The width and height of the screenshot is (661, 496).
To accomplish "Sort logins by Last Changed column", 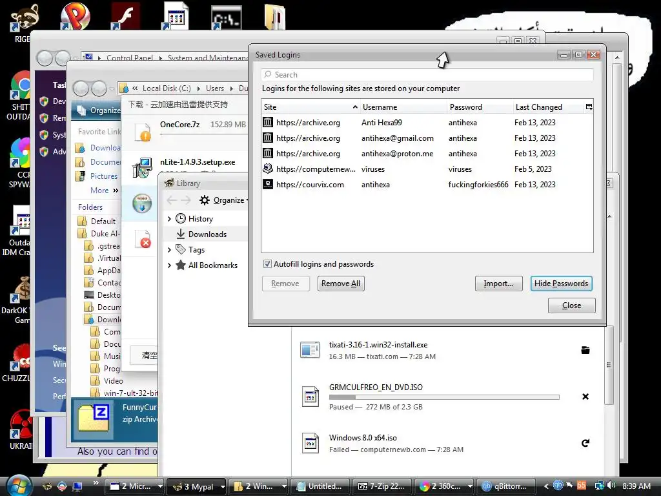I will pos(549,107).
